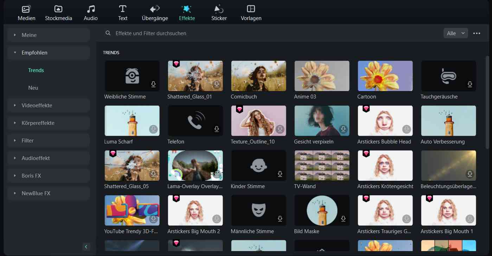The width and height of the screenshot is (492, 256).
Task: Select the Comicbuch effect thumbnail
Action: coord(258,76)
